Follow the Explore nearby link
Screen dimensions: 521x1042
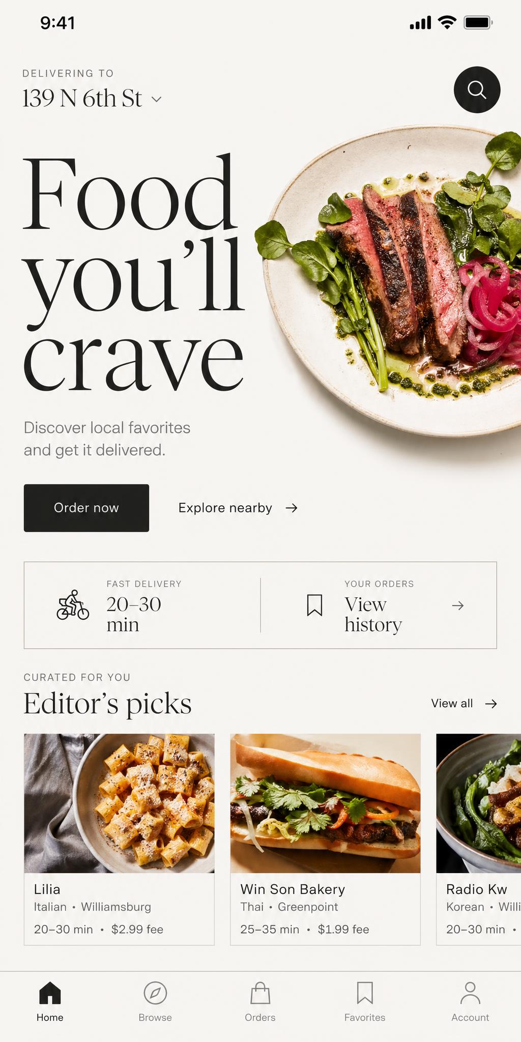[238, 508]
